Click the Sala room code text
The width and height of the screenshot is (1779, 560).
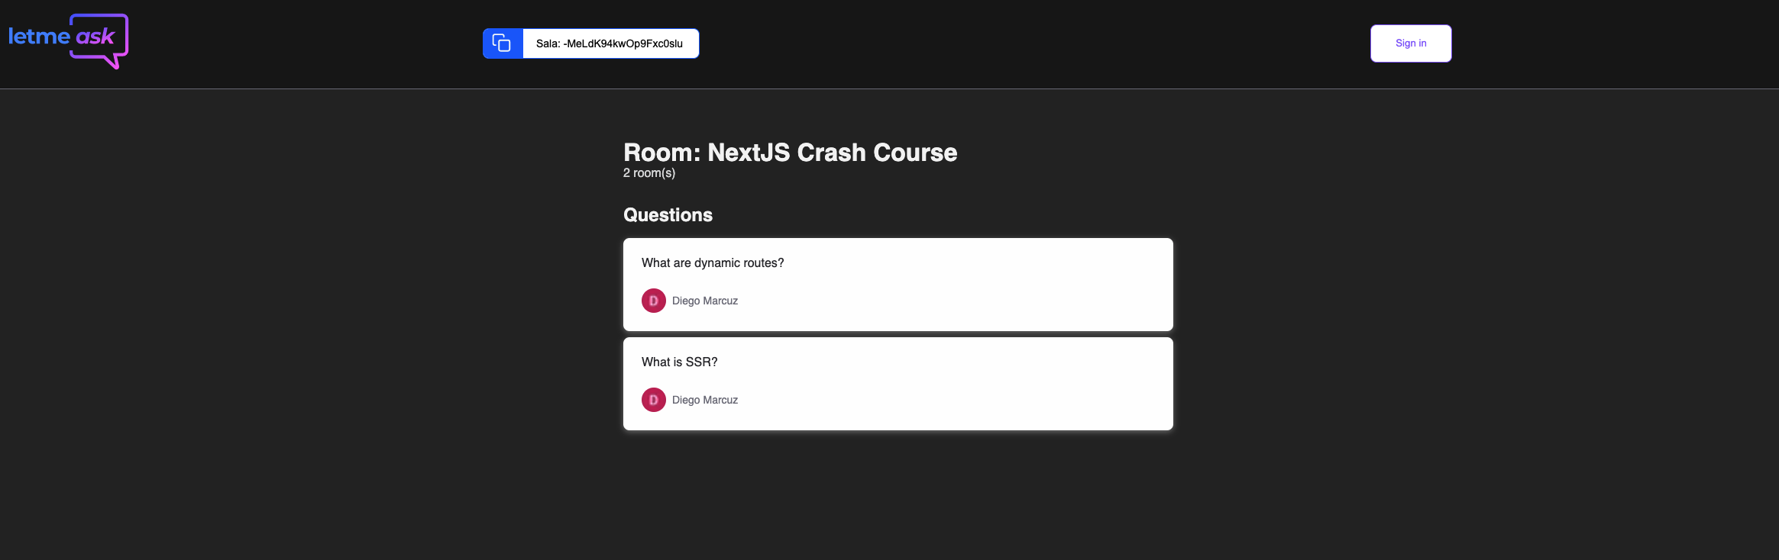coord(610,43)
